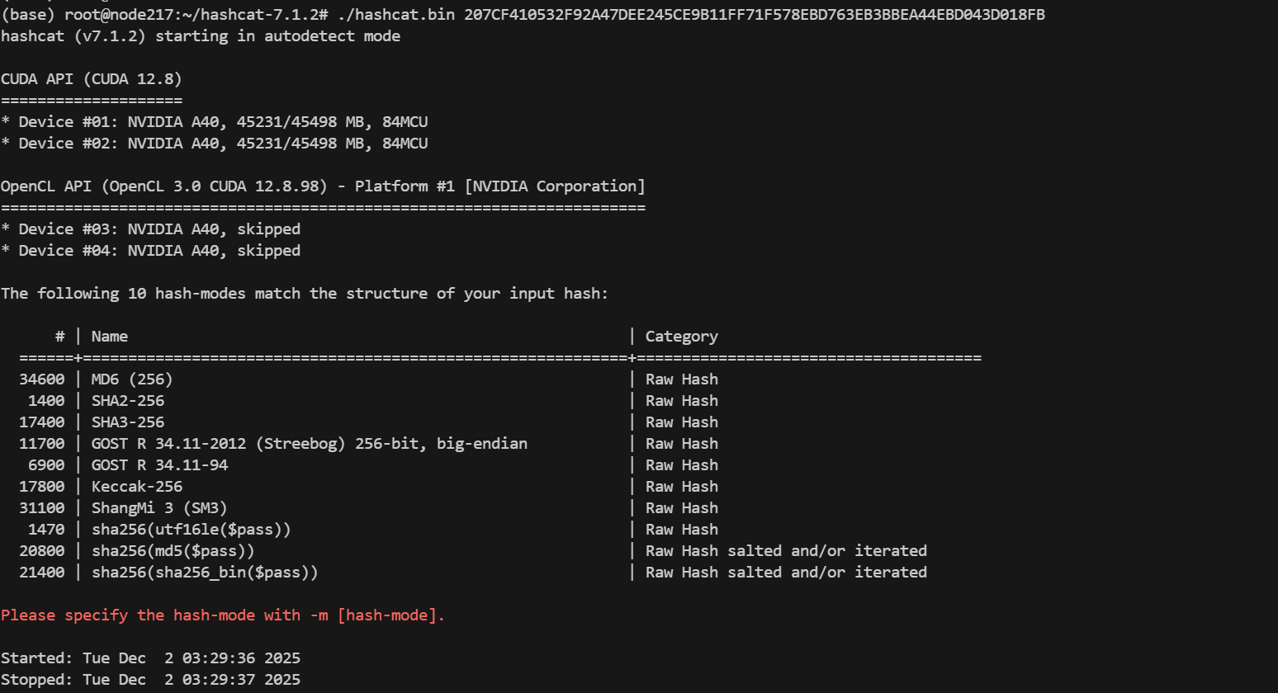Click the Device #03 skipped line
1278x693 pixels.
click(x=151, y=229)
